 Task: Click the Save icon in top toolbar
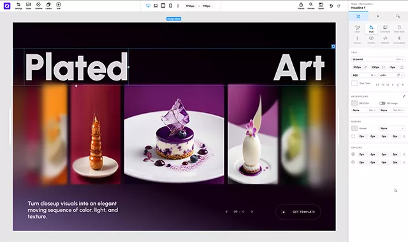click(x=321, y=6)
